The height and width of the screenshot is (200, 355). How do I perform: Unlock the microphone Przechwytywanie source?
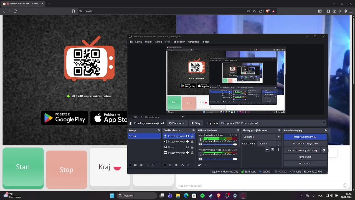coord(192,136)
